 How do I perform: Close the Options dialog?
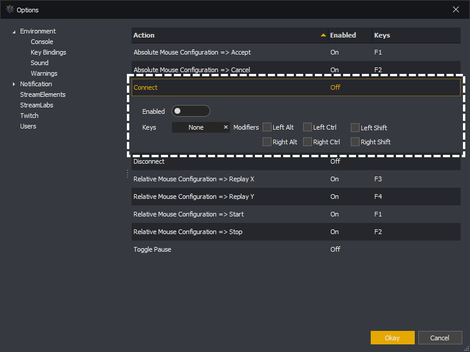click(x=456, y=9)
